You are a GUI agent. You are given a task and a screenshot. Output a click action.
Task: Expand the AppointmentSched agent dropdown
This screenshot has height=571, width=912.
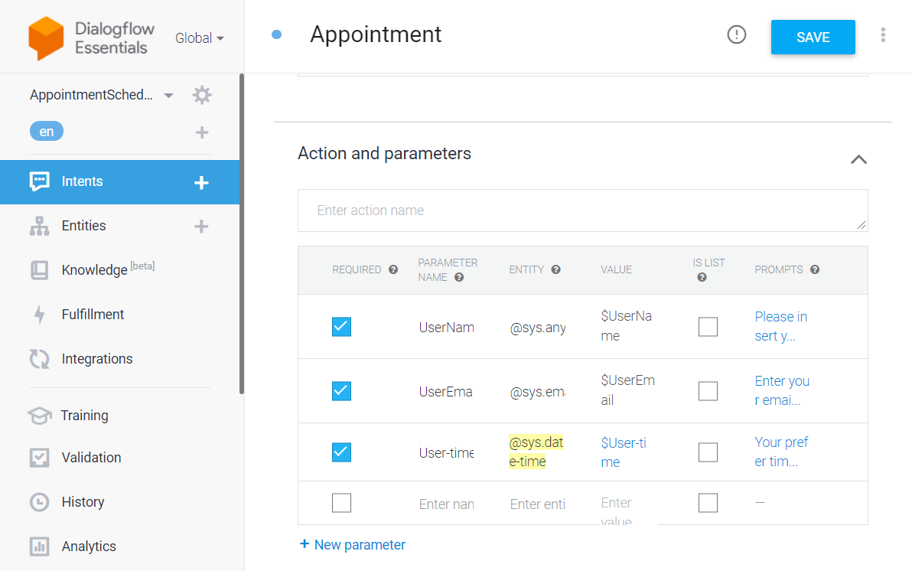pyautogui.click(x=168, y=96)
